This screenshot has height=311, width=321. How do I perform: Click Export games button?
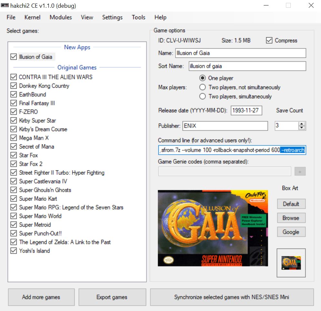pos(112,297)
